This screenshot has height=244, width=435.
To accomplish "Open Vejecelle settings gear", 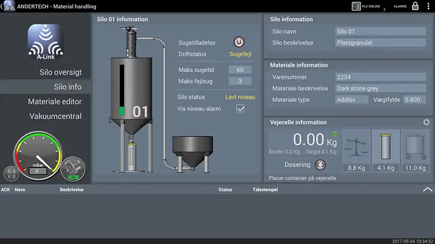I will (x=426, y=122).
